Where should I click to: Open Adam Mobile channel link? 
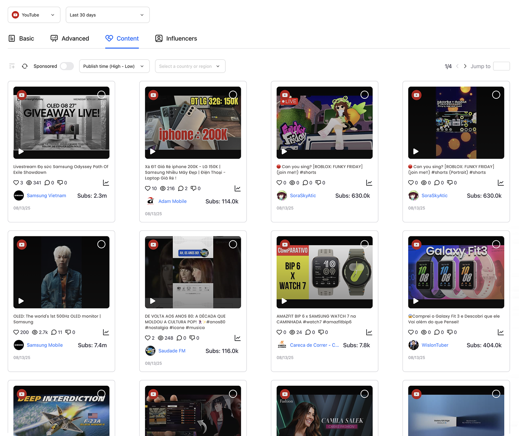click(173, 201)
